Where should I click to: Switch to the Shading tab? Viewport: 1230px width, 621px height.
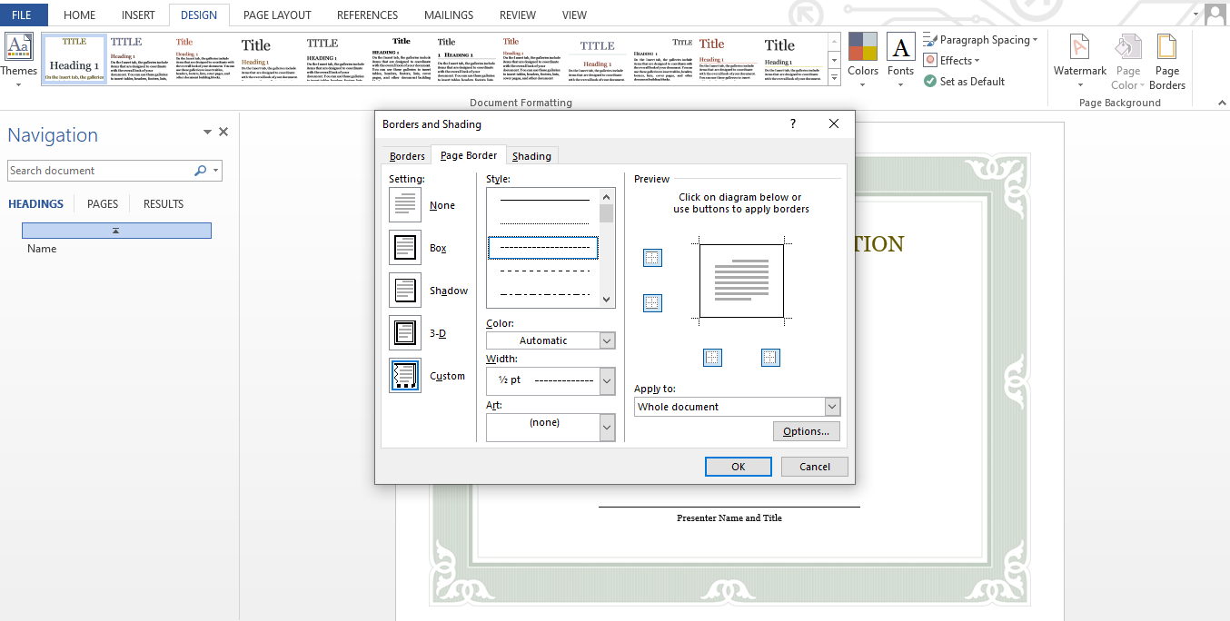click(x=531, y=156)
